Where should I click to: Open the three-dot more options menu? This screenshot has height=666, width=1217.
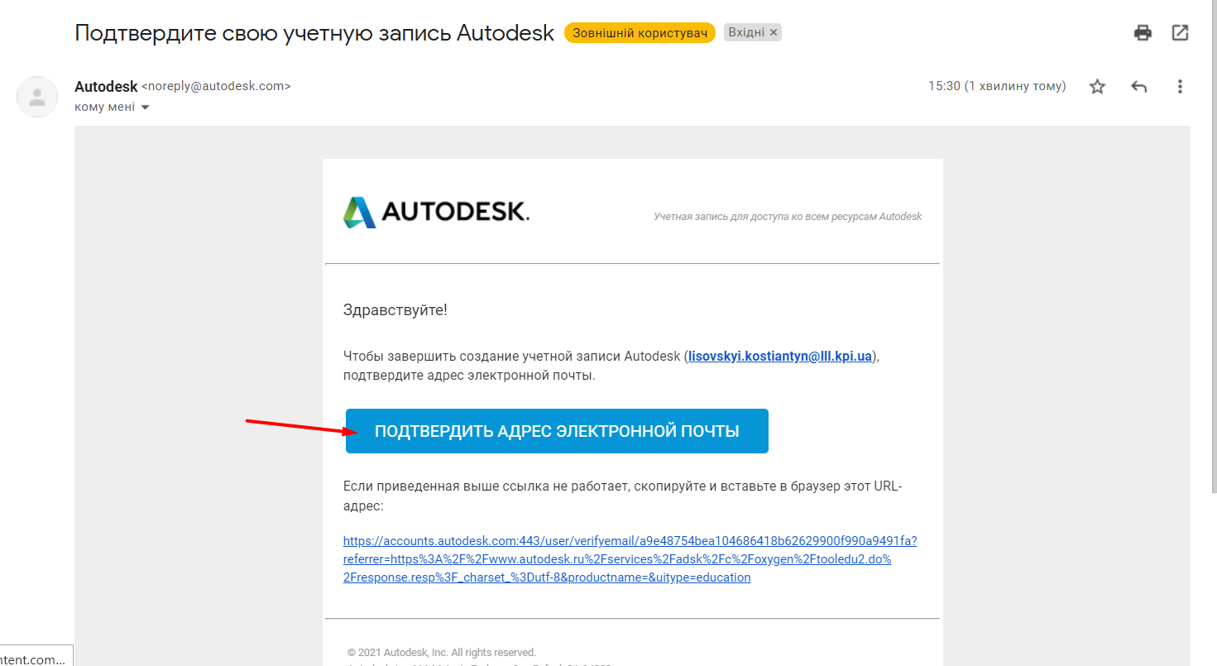pos(1180,86)
